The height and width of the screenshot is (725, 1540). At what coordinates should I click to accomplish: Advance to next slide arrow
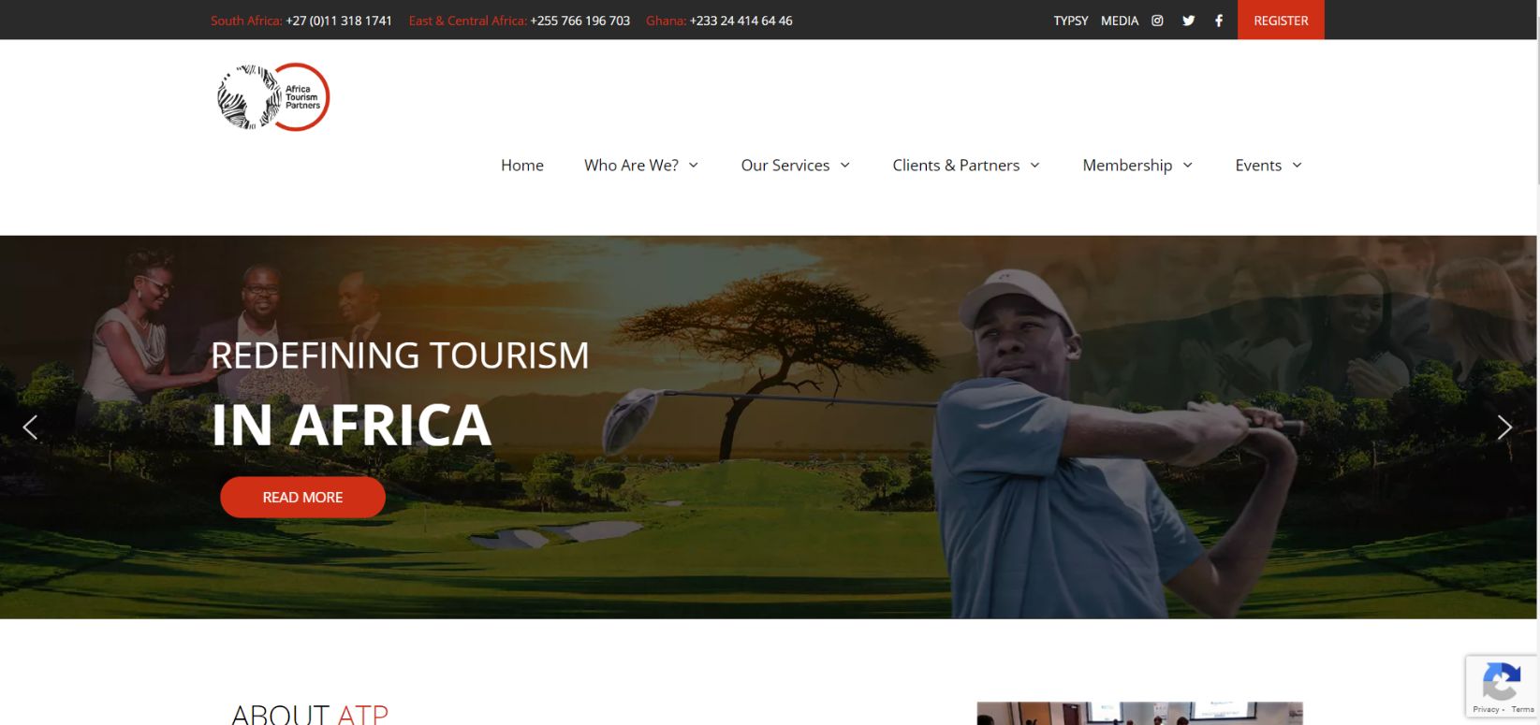(1504, 428)
